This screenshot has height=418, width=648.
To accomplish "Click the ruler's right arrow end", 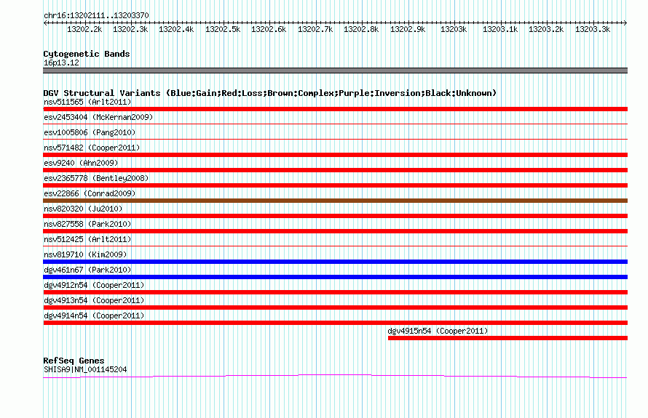I will [625, 23].
